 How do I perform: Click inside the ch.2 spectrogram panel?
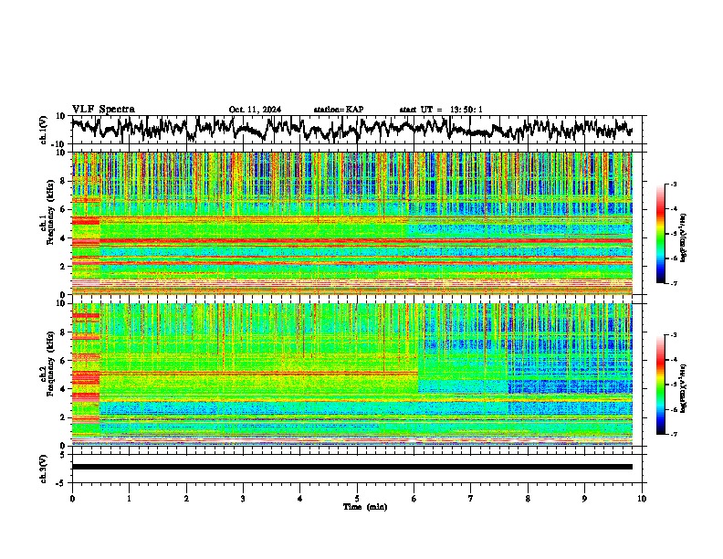point(351,374)
